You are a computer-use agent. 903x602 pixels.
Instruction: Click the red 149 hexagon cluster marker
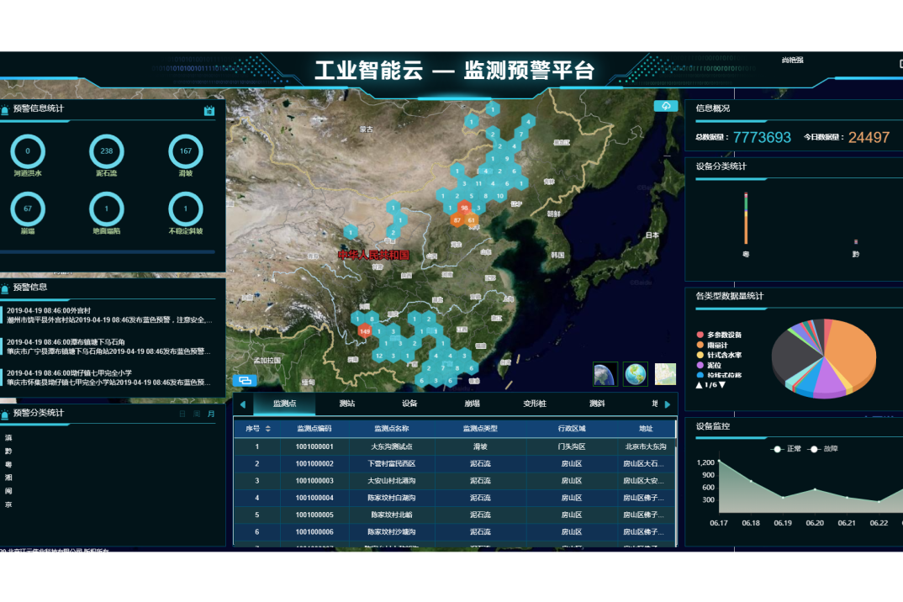point(364,331)
